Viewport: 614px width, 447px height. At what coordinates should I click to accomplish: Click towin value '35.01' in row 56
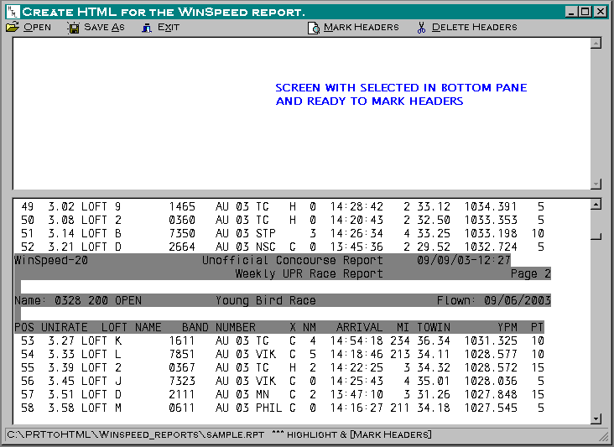[x=434, y=381]
